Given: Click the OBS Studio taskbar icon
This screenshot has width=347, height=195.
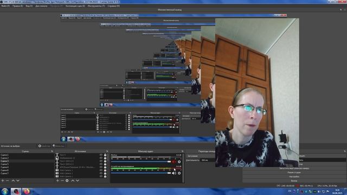Looking at the screenshot, I should coord(16,191).
